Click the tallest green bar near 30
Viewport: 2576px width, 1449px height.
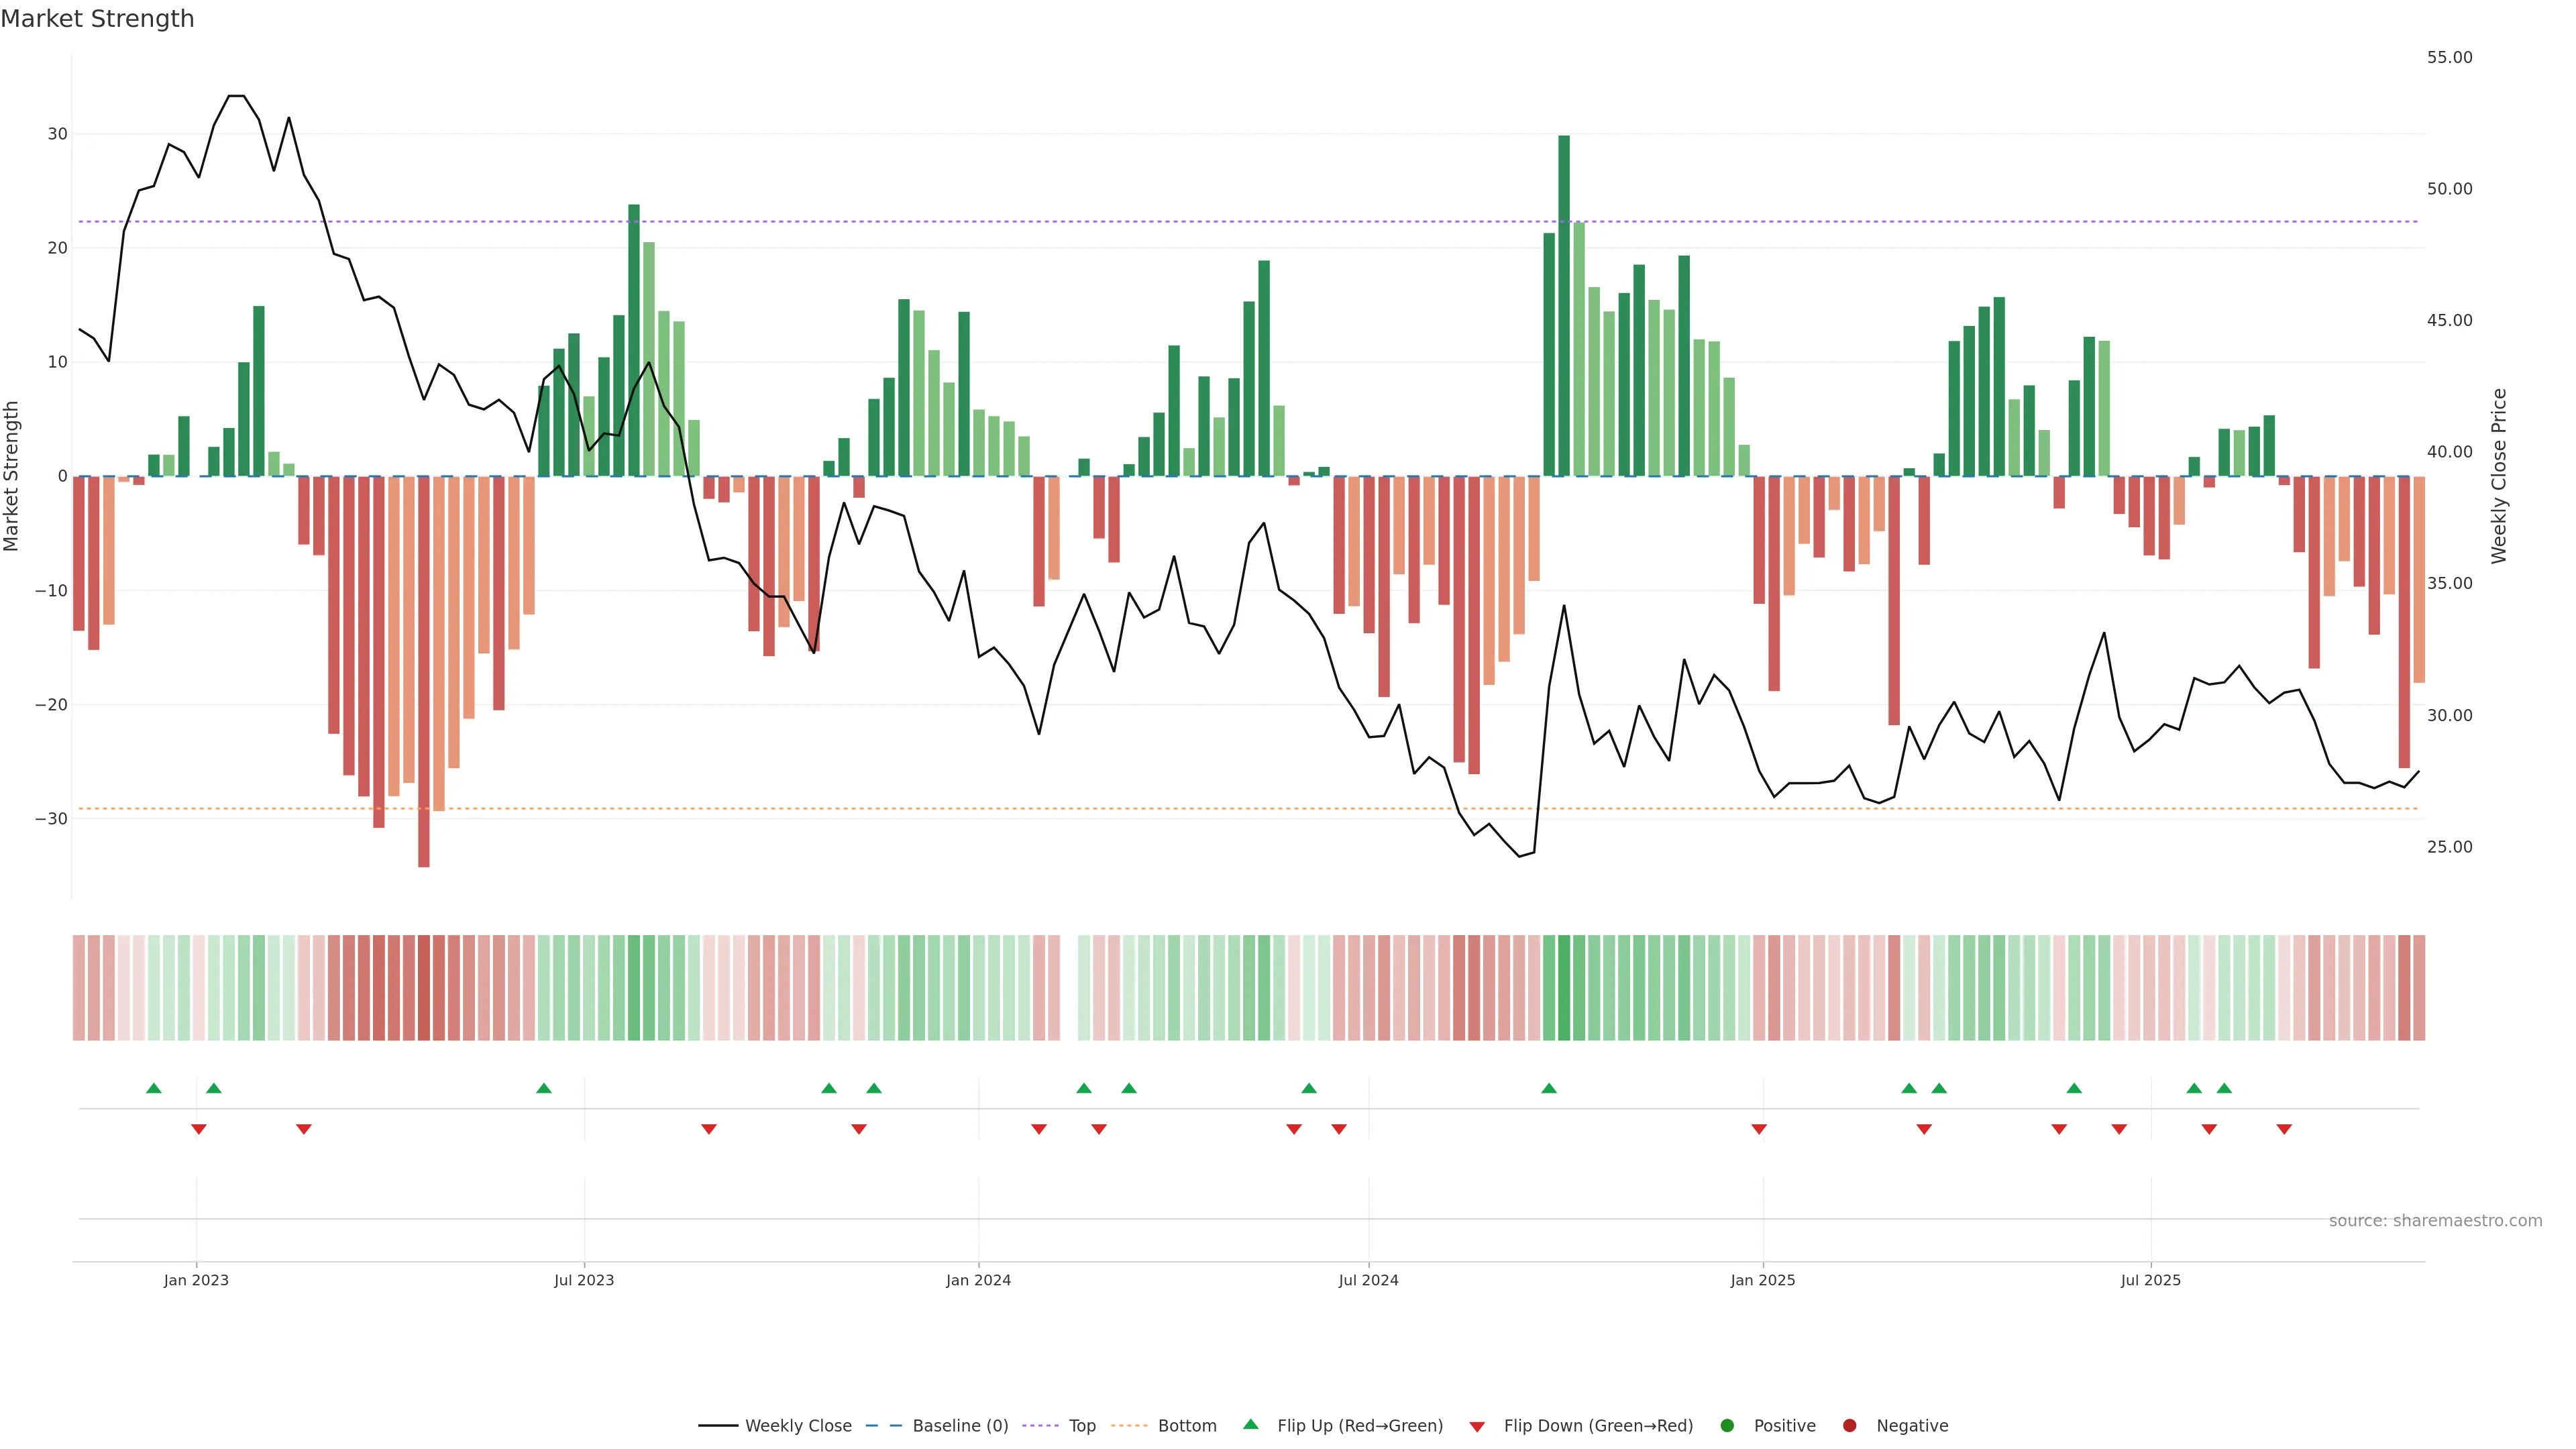pyautogui.click(x=1564, y=300)
